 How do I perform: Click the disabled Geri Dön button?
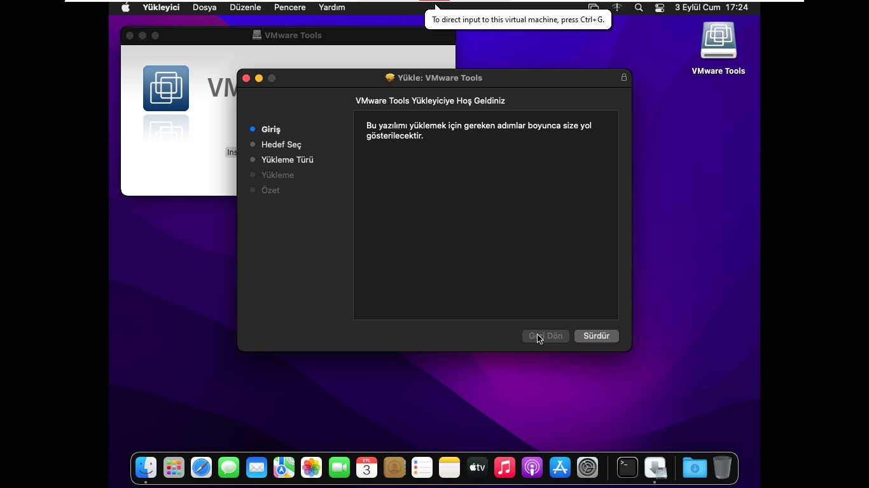point(546,336)
